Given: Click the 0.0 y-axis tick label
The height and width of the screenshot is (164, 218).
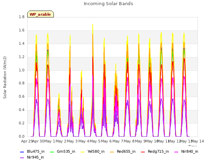Looking at the screenshot, I should point(21,136).
